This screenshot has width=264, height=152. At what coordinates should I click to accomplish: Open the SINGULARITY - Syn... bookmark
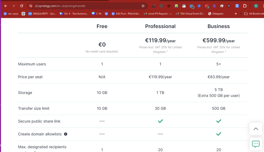42,14
